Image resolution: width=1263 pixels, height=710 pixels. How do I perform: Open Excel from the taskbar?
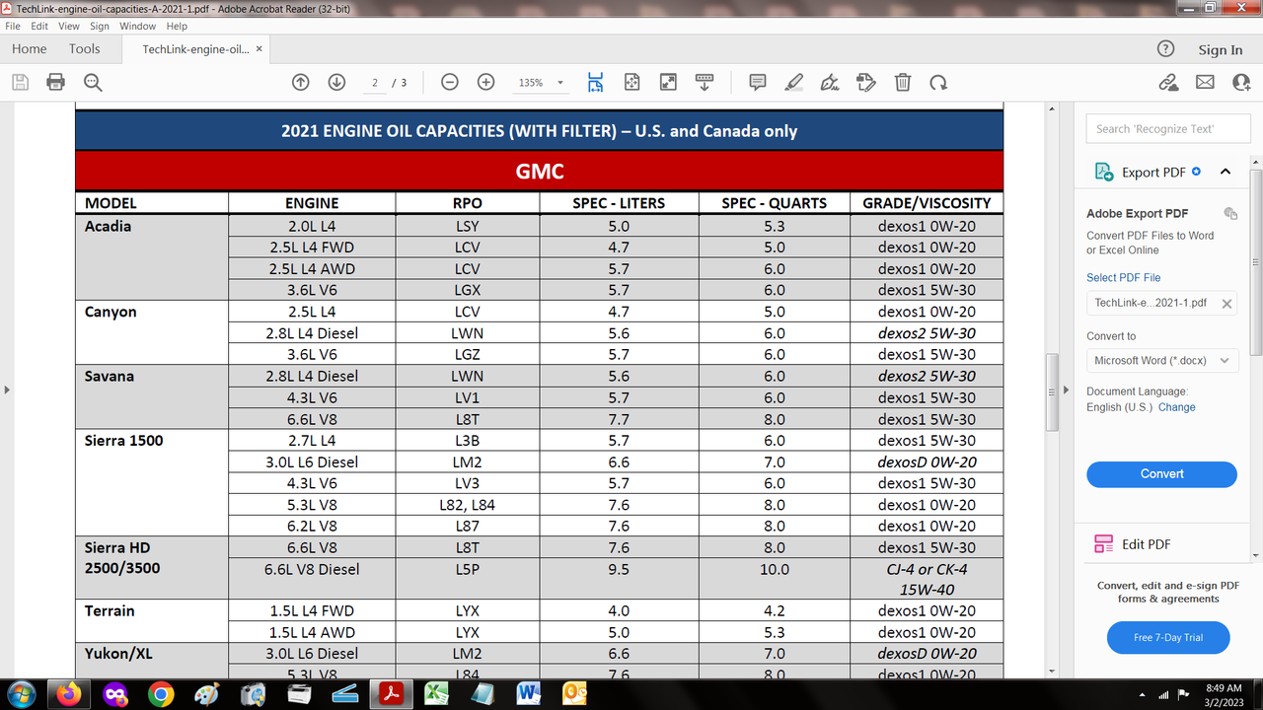pos(437,694)
